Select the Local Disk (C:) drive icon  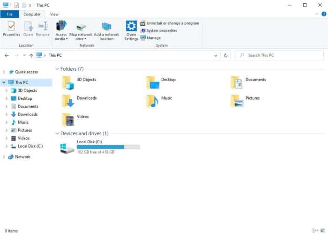(x=67, y=148)
